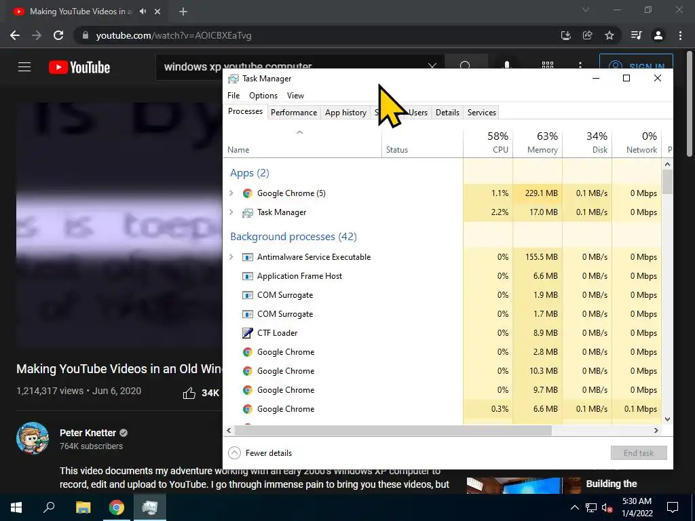Switch to Users tab
The width and height of the screenshot is (695, 521).
pyautogui.click(x=418, y=113)
